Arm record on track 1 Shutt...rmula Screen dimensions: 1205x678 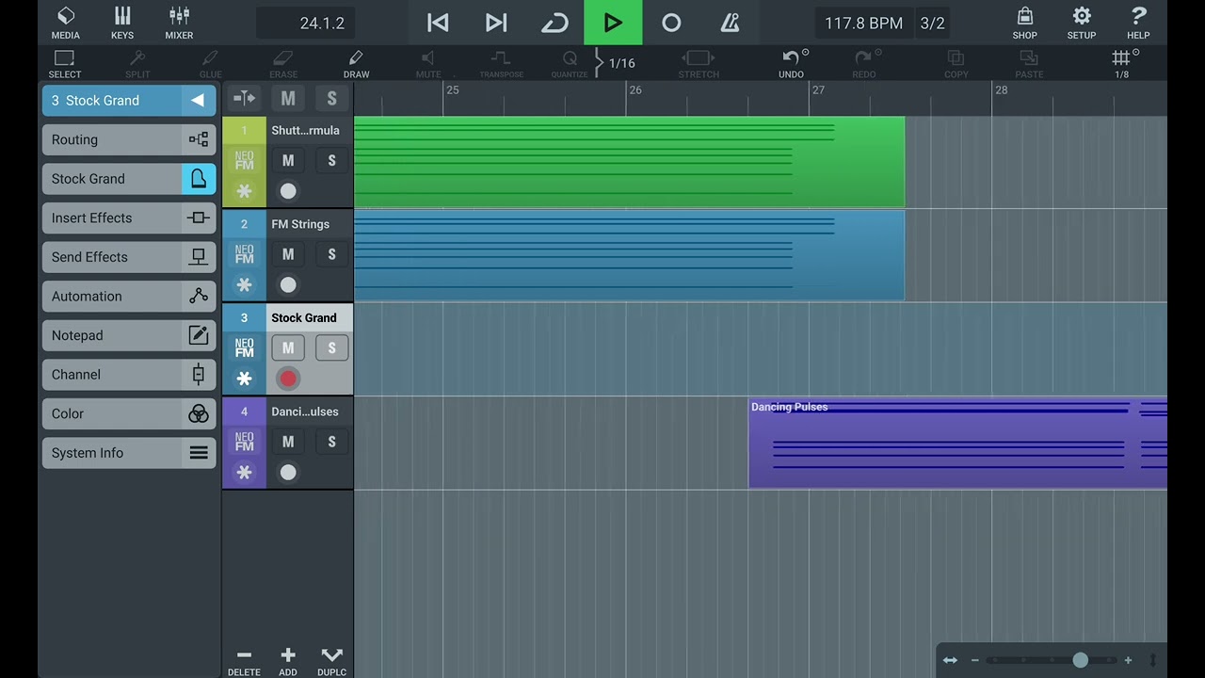pos(288,191)
